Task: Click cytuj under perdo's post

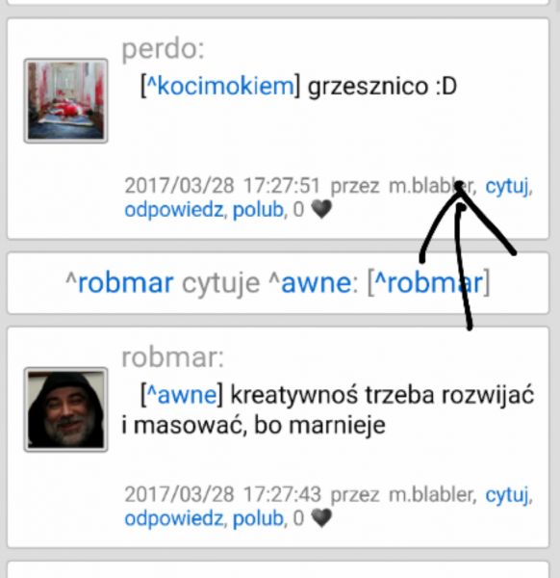Action: click(507, 185)
